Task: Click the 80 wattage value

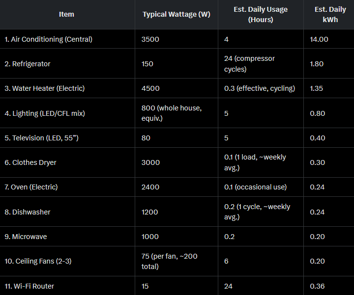Action: 146,138
